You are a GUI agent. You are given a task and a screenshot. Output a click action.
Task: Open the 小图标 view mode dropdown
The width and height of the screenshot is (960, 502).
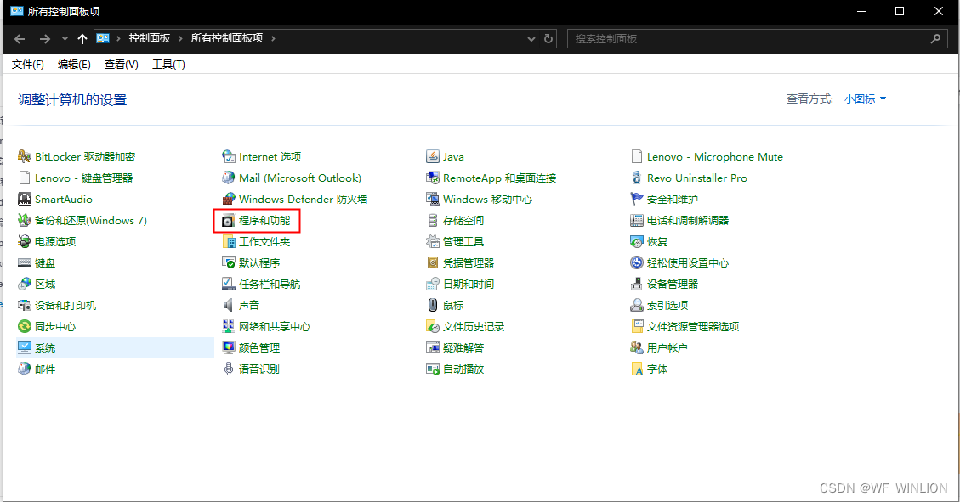(865, 99)
